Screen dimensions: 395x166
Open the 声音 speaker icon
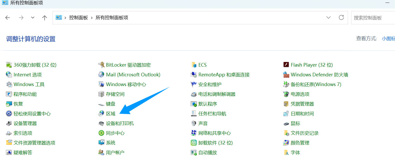(x=194, y=123)
